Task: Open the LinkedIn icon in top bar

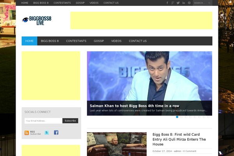Action: click(184, 3)
